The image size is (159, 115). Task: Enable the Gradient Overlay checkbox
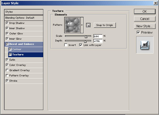[x=7, y=70]
